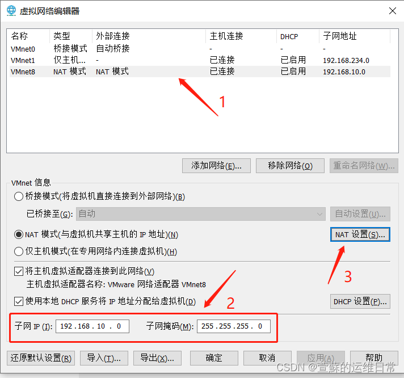Select the 桥接模式 radio button
The height and width of the screenshot is (378, 404).
click(x=19, y=196)
